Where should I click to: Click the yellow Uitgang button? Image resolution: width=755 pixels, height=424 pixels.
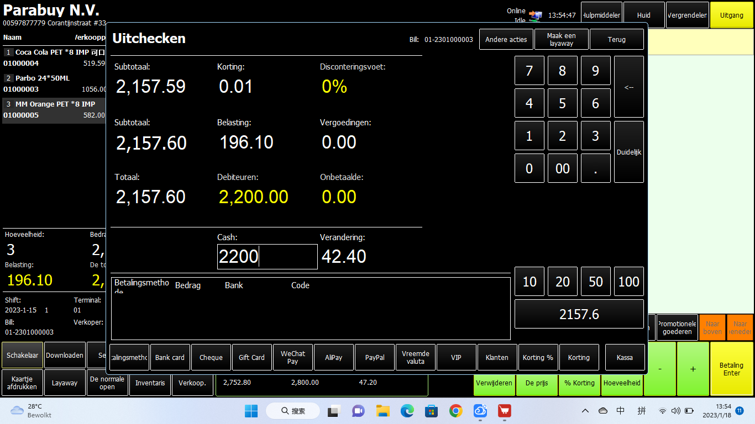click(731, 15)
